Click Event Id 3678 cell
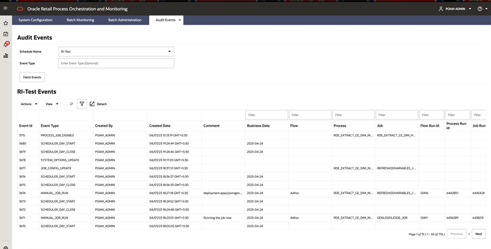This screenshot has width=491, height=249. click(x=22, y=160)
